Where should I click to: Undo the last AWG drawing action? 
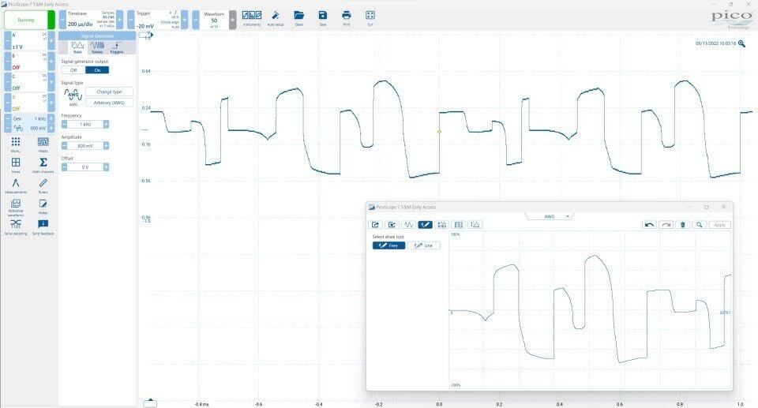[x=649, y=225]
